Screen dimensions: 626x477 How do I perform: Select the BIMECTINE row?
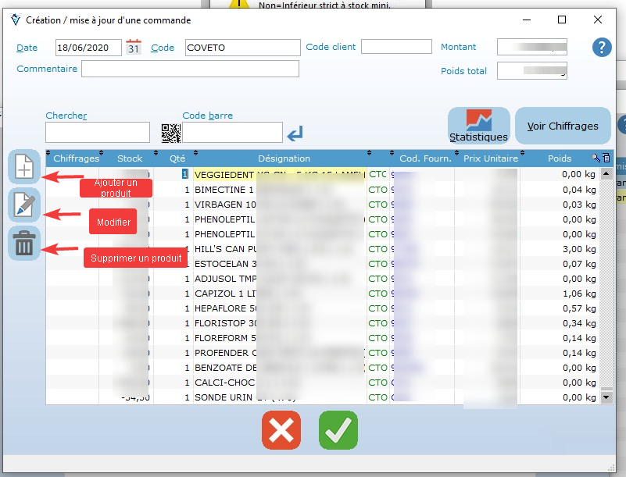tap(323, 190)
